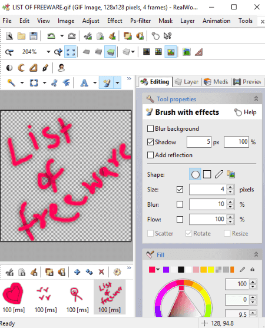Open the Adjust menu
Screen dimensions: 265x328
click(x=91, y=21)
